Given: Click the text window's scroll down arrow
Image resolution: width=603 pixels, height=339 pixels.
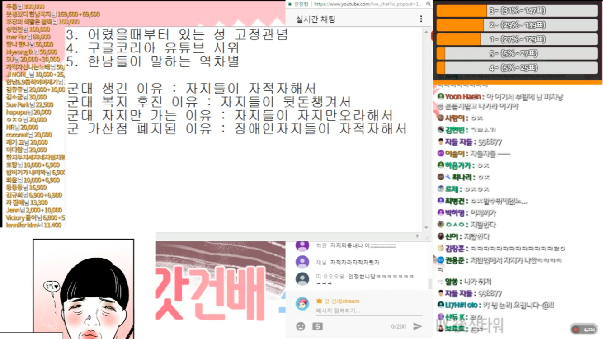Looking at the screenshot, I should pyautogui.click(x=426, y=228).
